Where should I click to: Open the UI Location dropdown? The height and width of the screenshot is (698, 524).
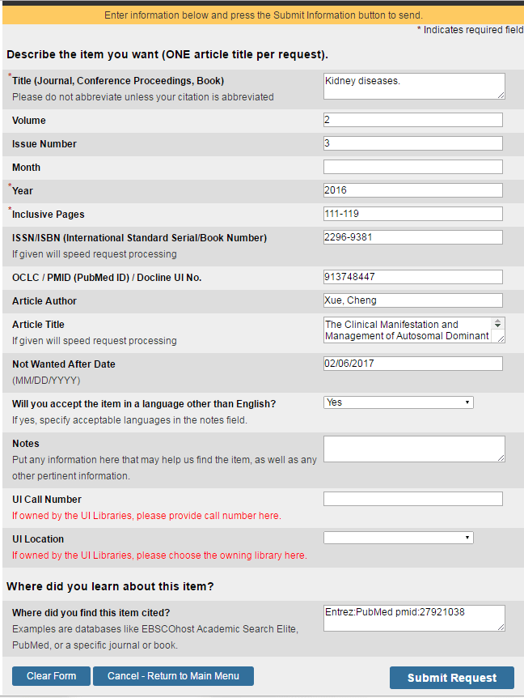coord(398,538)
